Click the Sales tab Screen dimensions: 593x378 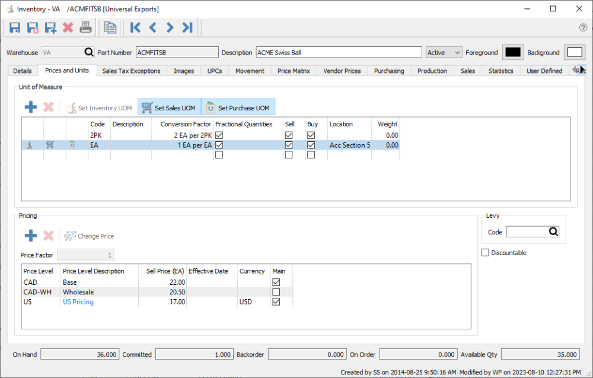tap(467, 71)
